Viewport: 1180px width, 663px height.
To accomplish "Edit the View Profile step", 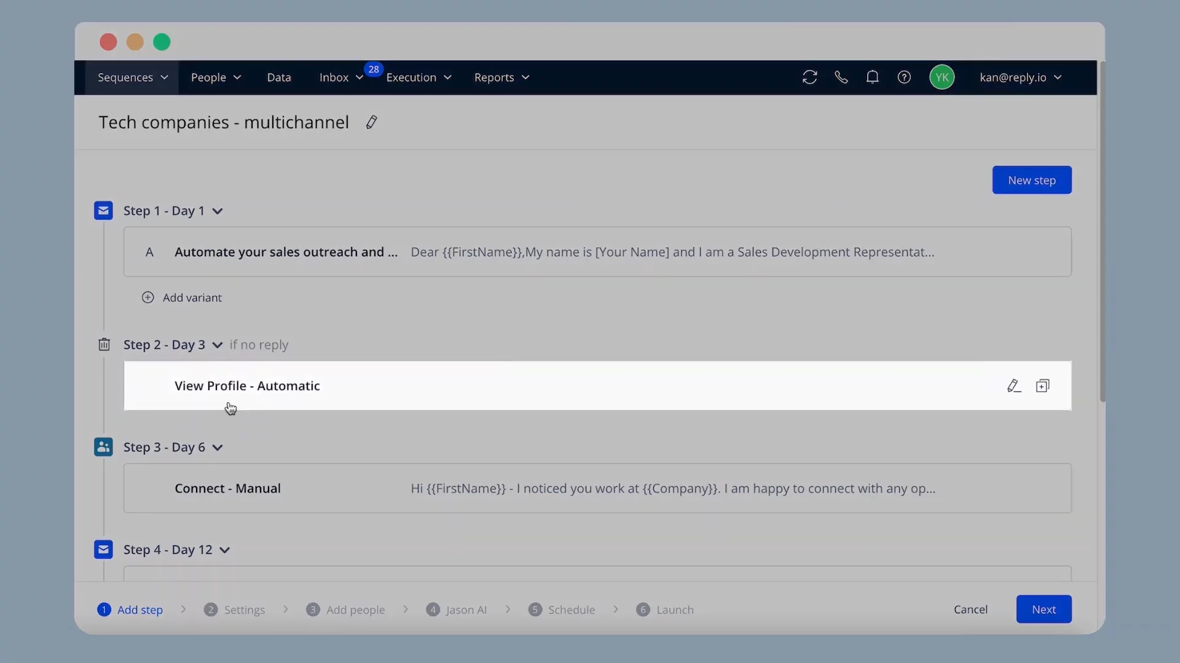I will (x=1013, y=386).
